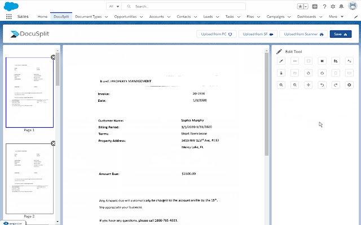Open the setup gear menu
The width and height of the screenshot is (361, 225).
[333, 6]
